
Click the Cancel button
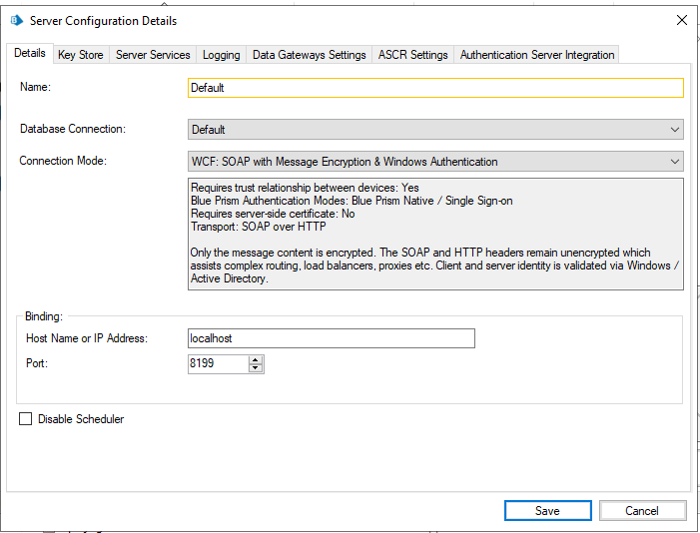tap(642, 510)
